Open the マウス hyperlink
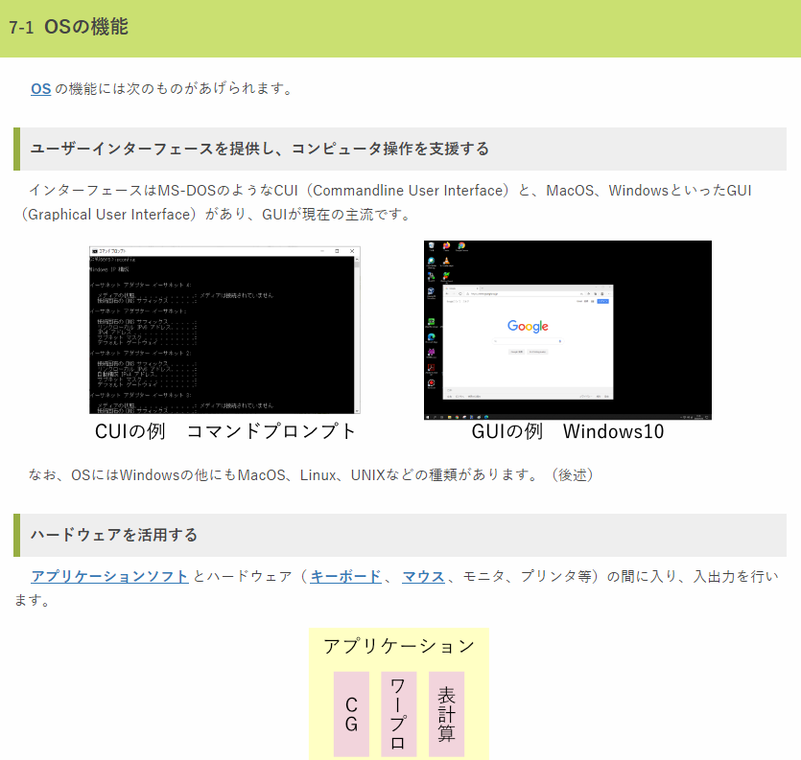Image resolution: width=801 pixels, height=760 pixels. (x=423, y=576)
